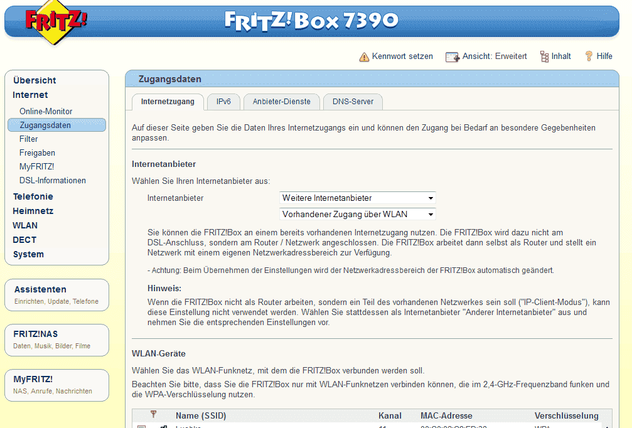Viewport: 632px width, 428px height.
Task: Open the MyFRITZ! panel with NAS, Anrufe
Action: 57,385
